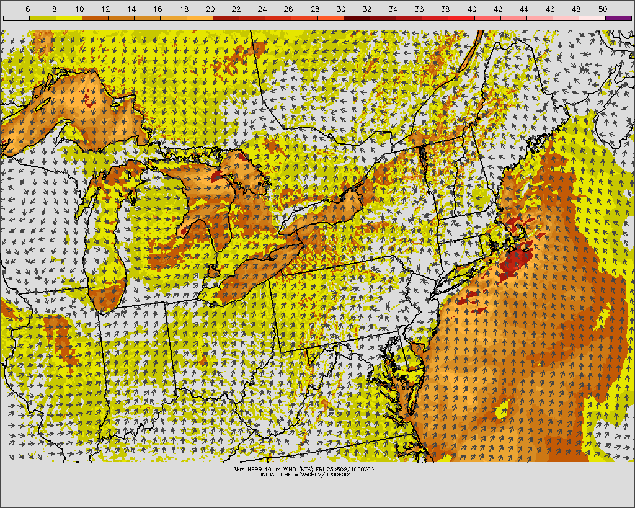Click the legend label '32'
This screenshot has height=508, width=635.
tap(367, 9)
